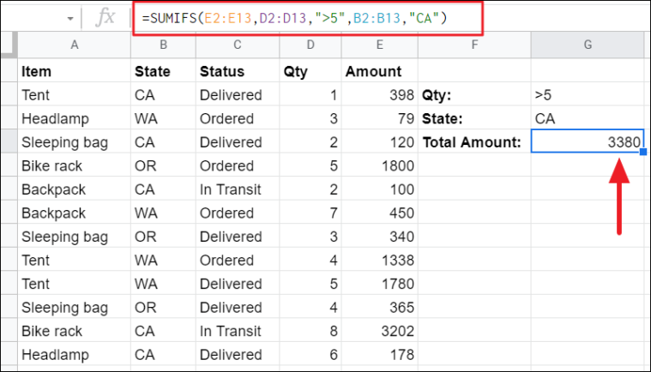
Task: Select column G header
Action: pyautogui.click(x=588, y=45)
